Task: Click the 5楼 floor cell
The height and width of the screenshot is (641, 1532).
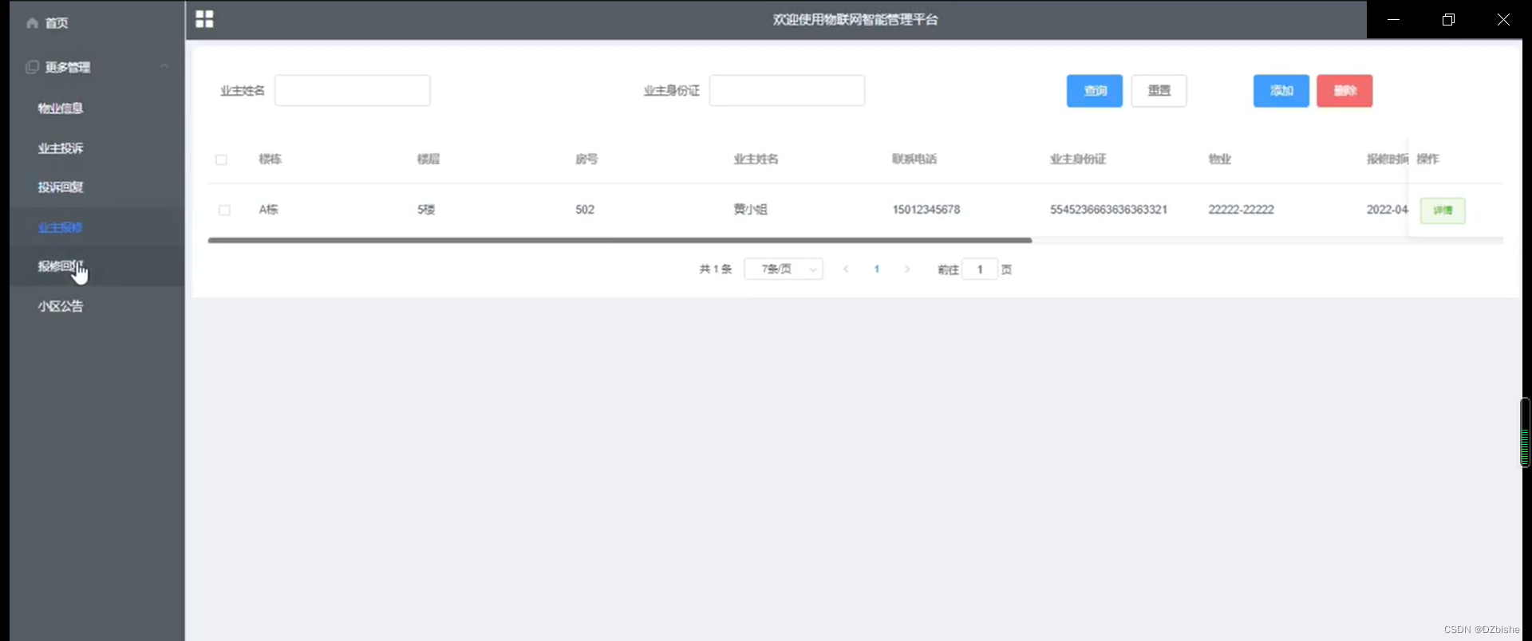Action: tap(426, 210)
